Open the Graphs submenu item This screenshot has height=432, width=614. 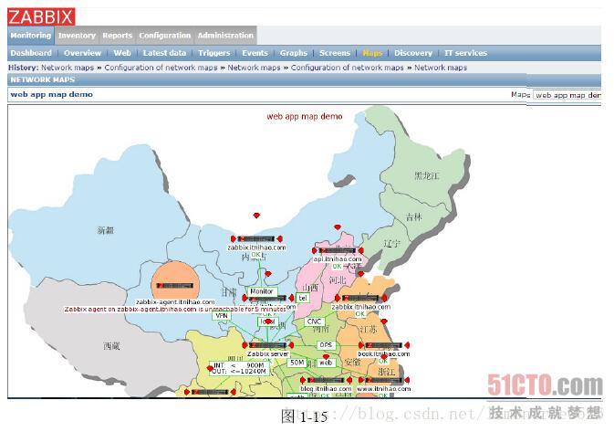pyautogui.click(x=294, y=53)
